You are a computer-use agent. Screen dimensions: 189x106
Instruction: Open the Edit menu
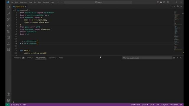pyautogui.click(x=17, y=2)
